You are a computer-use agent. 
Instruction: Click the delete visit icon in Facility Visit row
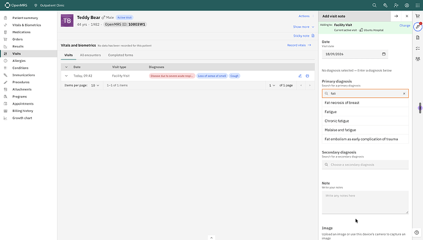point(307,76)
